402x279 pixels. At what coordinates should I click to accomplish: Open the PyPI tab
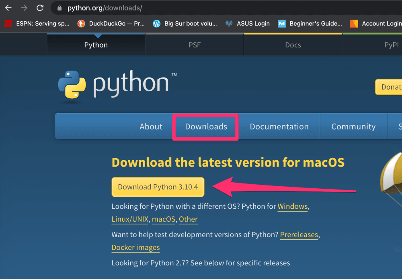(391, 45)
